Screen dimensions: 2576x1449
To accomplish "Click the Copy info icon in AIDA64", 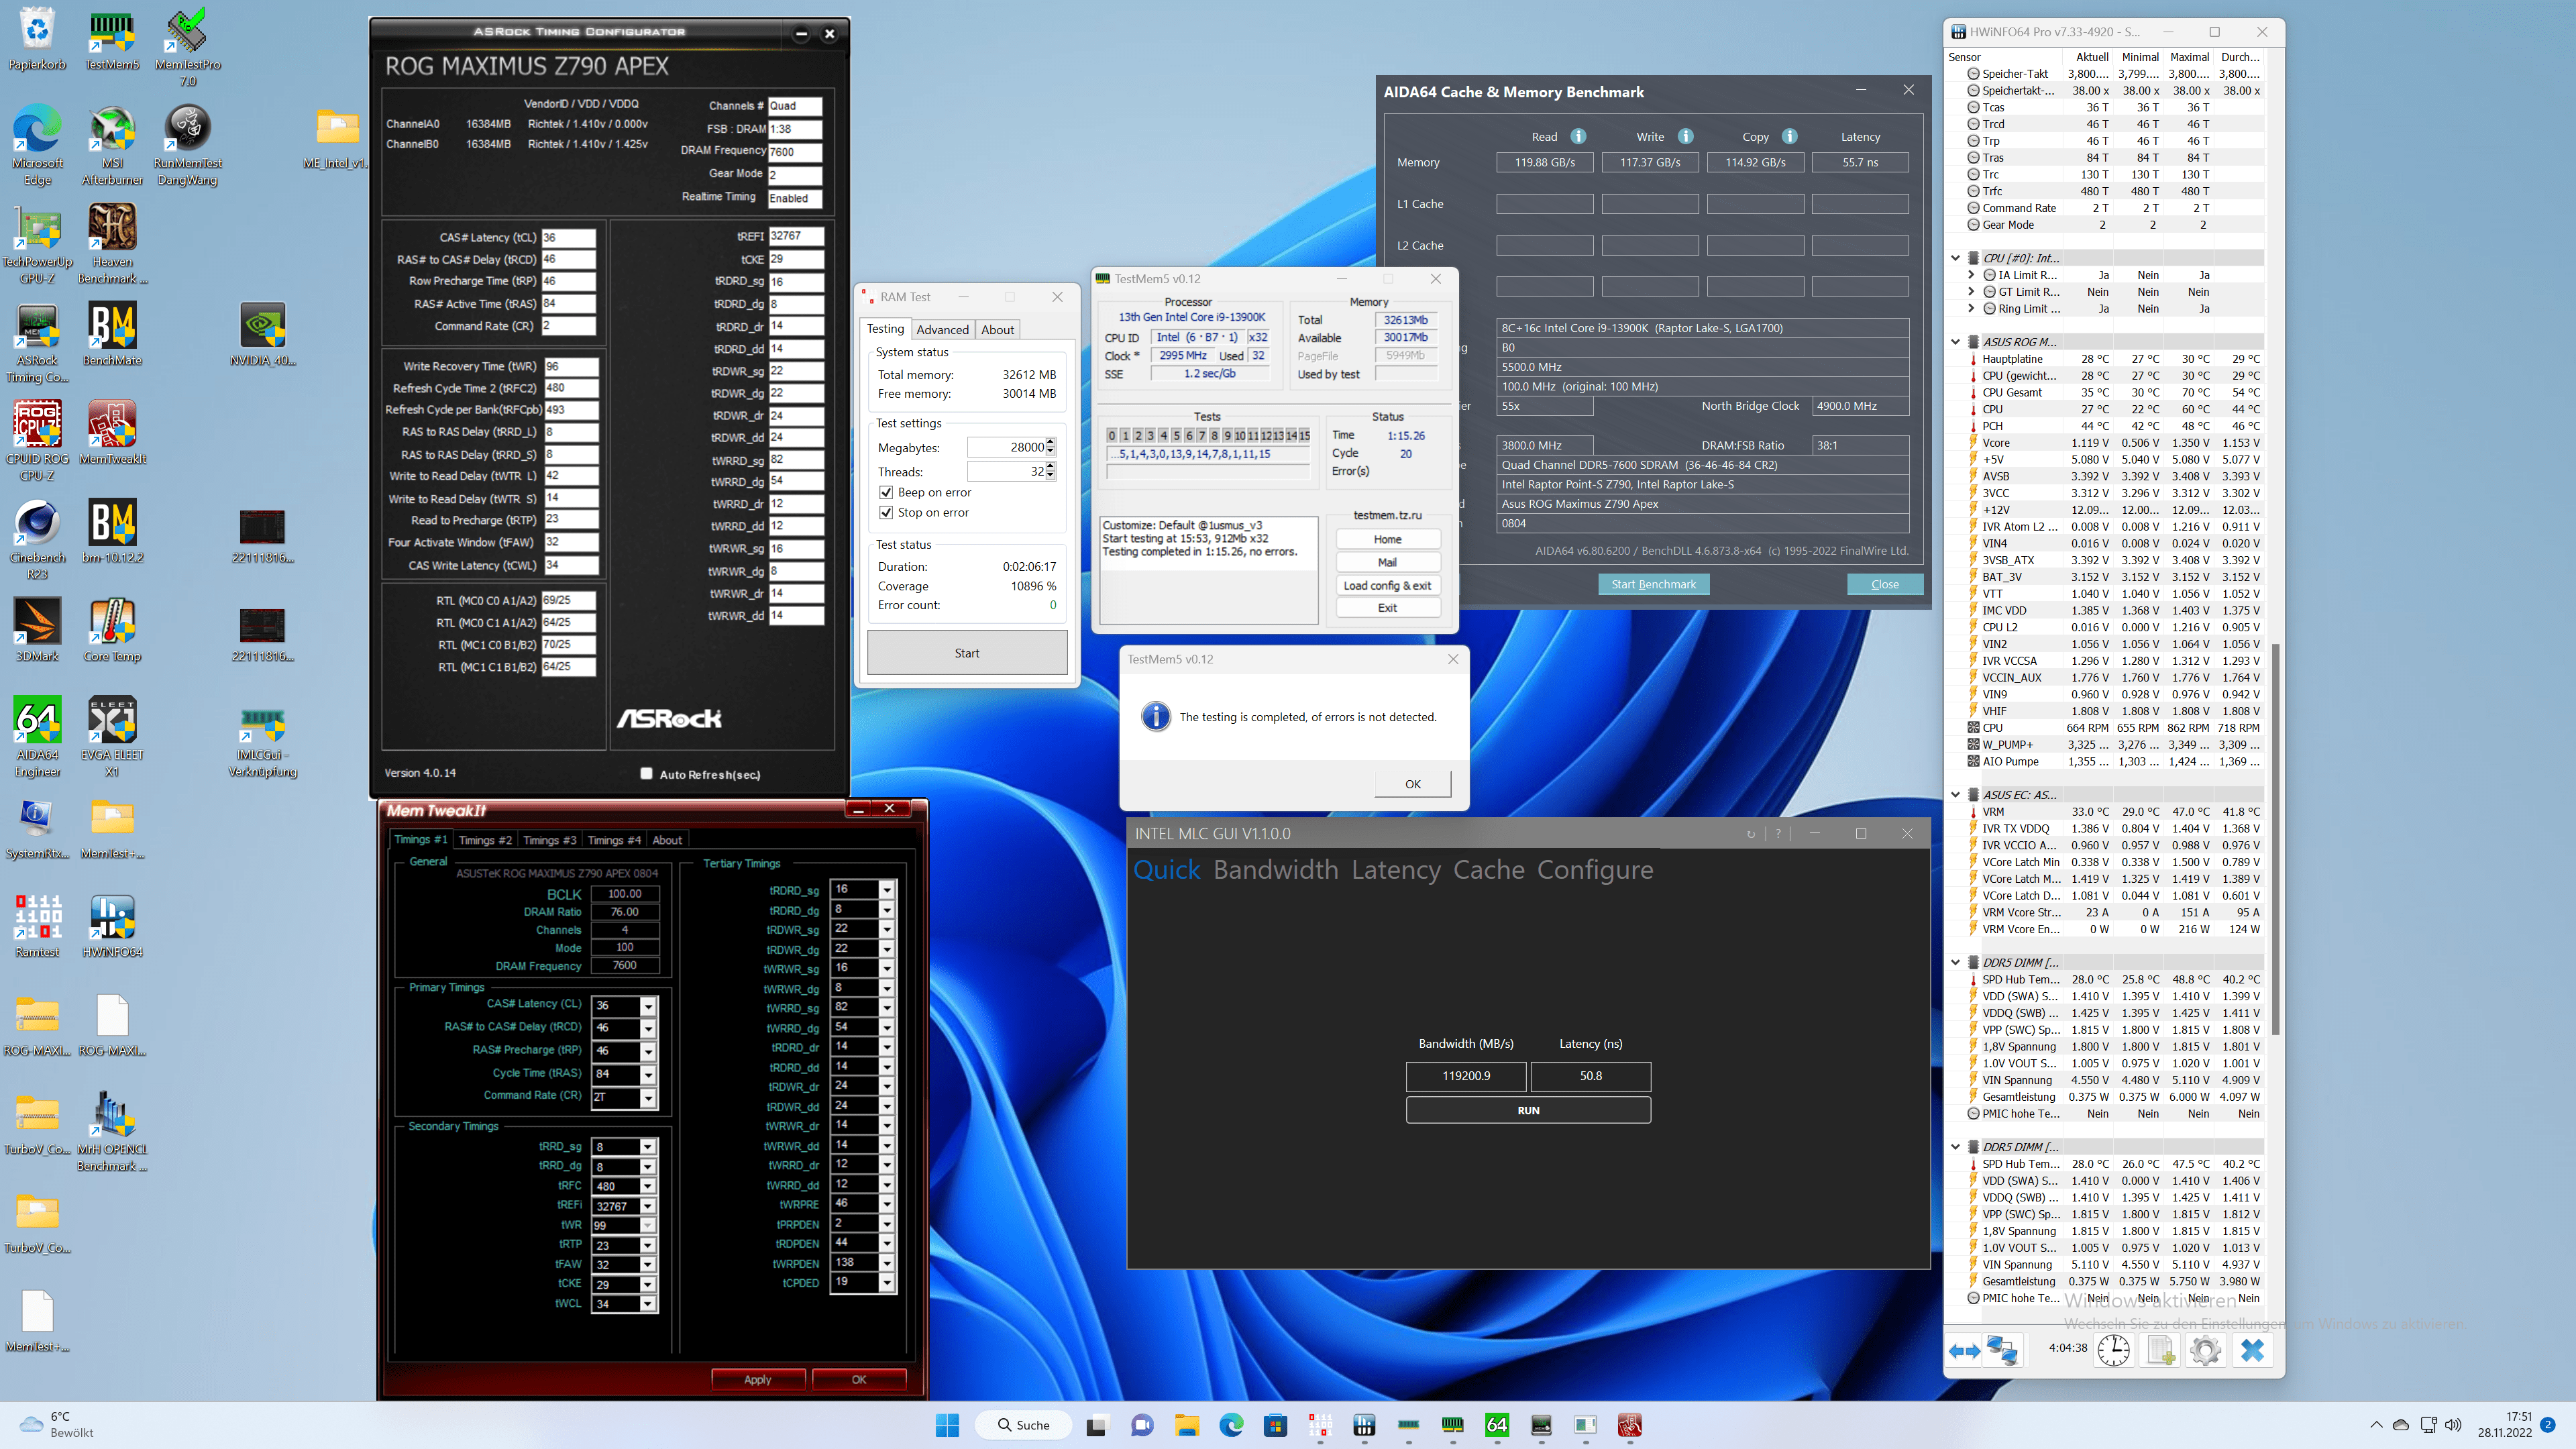I will click(x=1789, y=136).
